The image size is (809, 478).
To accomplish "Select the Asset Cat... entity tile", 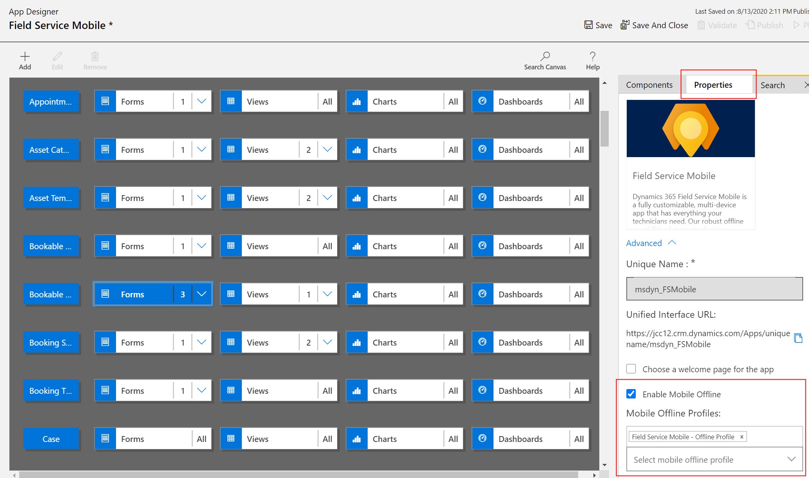I will [x=51, y=150].
